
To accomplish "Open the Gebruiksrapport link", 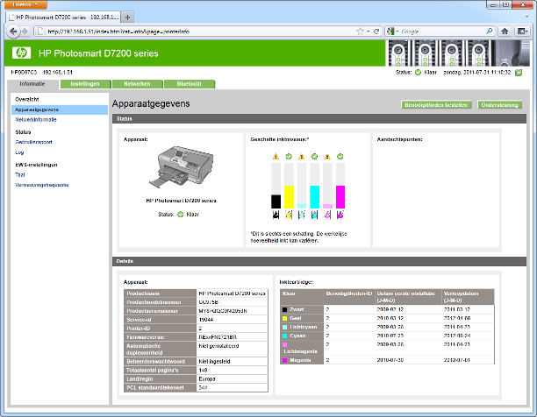I will (x=34, y=141).
